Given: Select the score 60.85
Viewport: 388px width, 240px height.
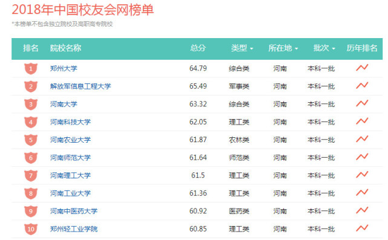Looking at the screenshot, I should [198, 229].
